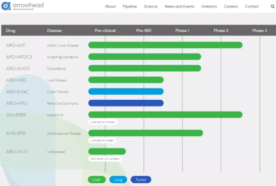
Task: Open the search magnifier icon
Action: pos(272,6)
